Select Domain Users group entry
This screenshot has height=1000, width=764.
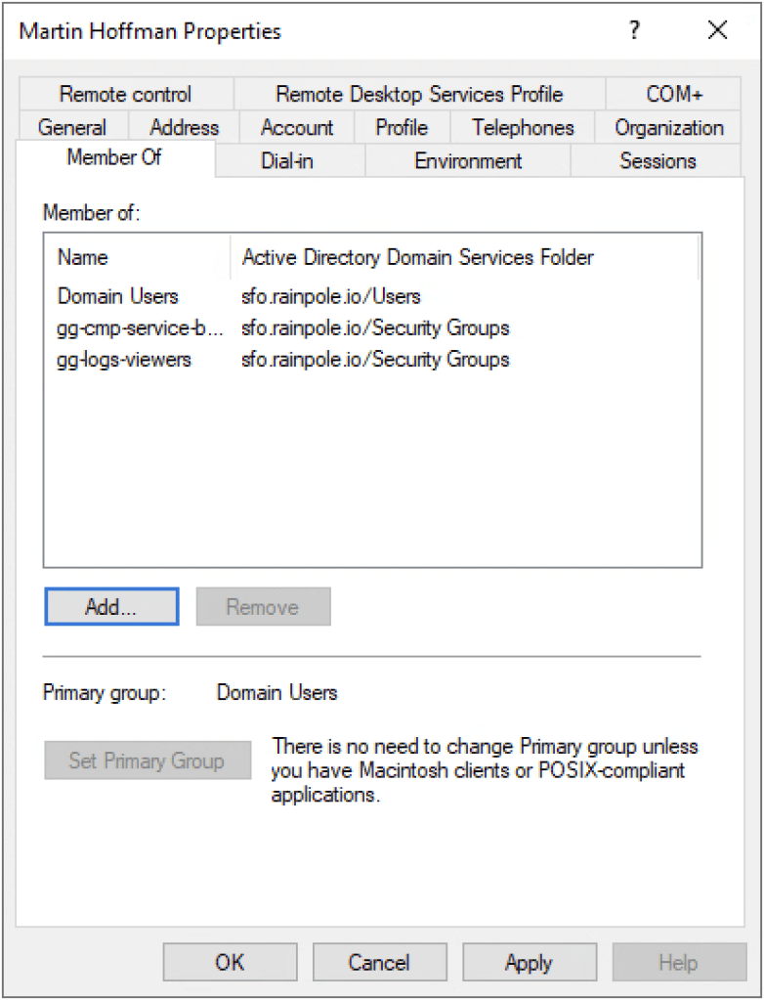coord(118,295)
